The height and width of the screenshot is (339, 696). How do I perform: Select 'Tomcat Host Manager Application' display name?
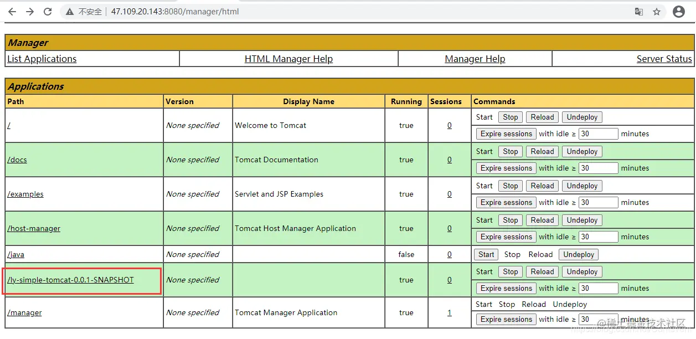click(x=295, y=228)
